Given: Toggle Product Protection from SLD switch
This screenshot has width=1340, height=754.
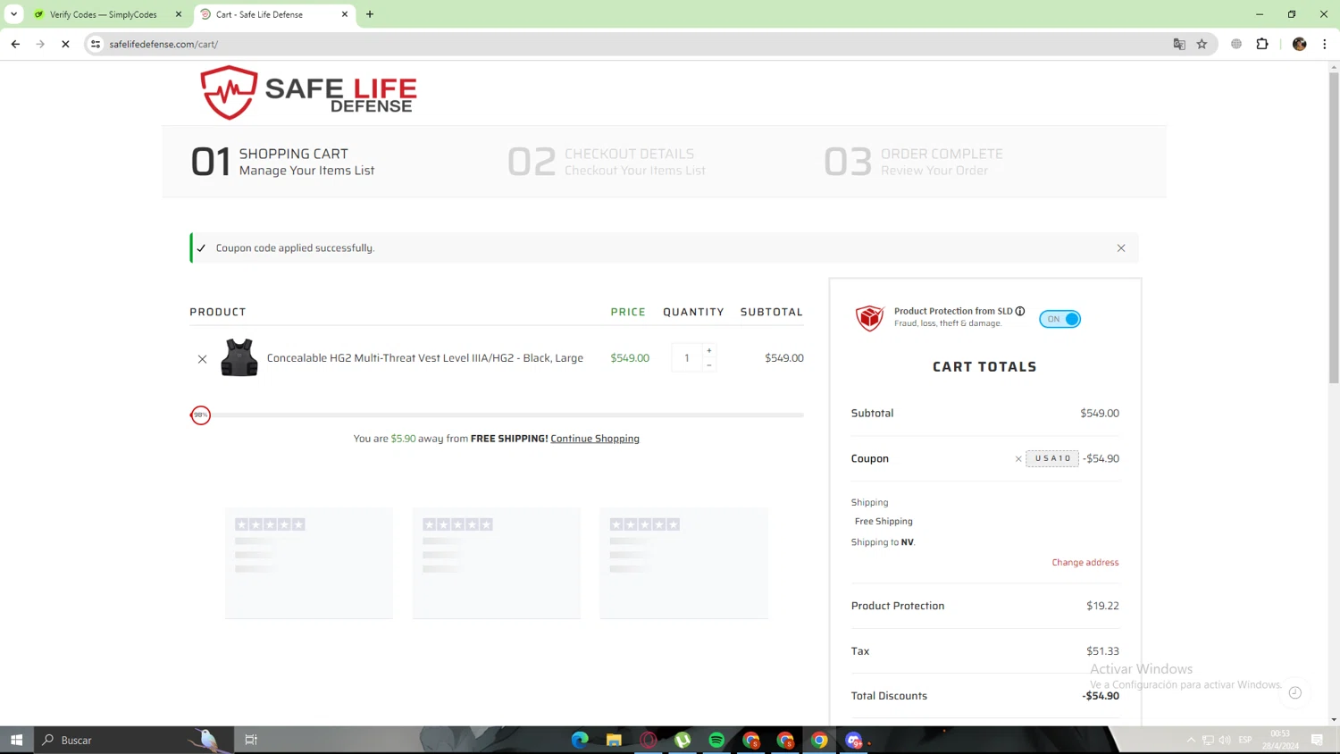Looking at the screenshot, I should (x=1059, y=319).
